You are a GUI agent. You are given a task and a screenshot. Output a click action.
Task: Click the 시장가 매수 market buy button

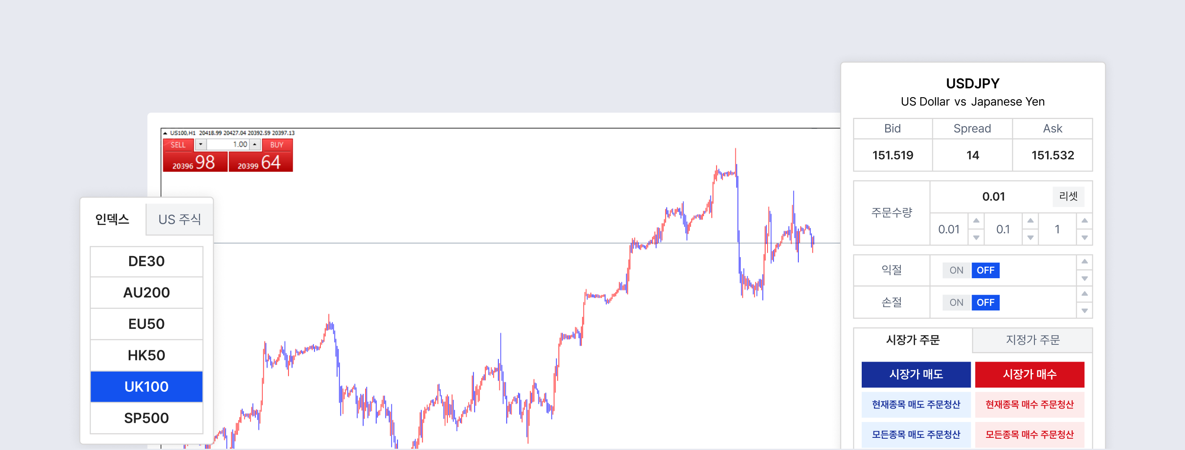pyautogui.click(x=1029, y=374)
